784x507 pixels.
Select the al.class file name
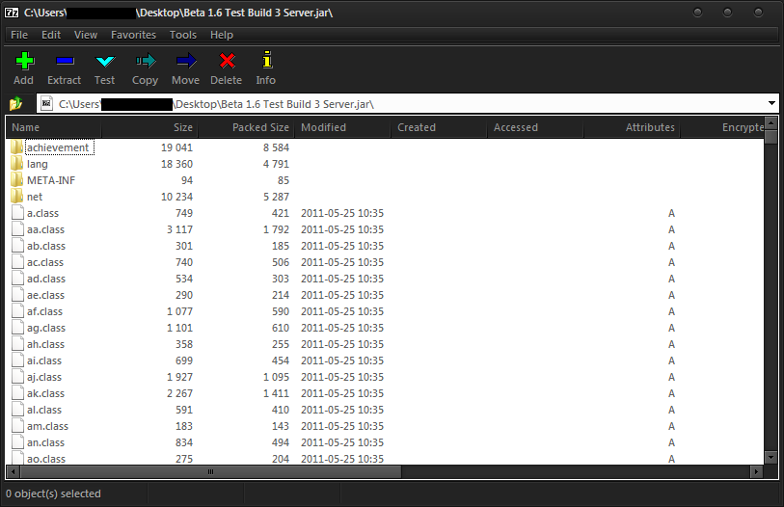coord(44,410)
